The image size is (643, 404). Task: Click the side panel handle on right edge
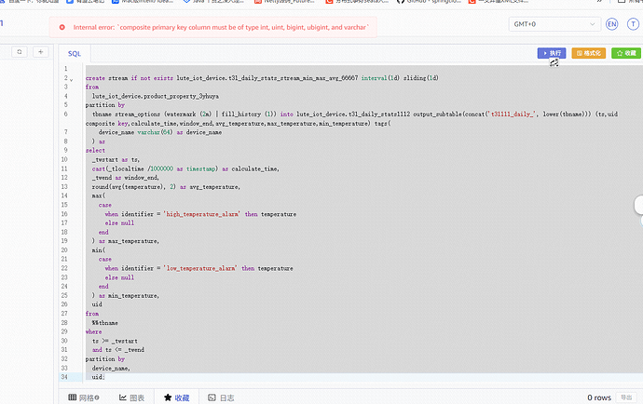(638, 205)
